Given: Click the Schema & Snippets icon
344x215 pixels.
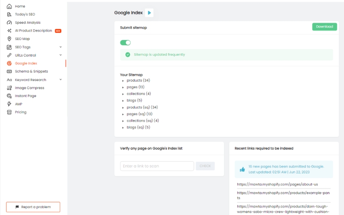Looking at the screenshot, I should [9, 71].
